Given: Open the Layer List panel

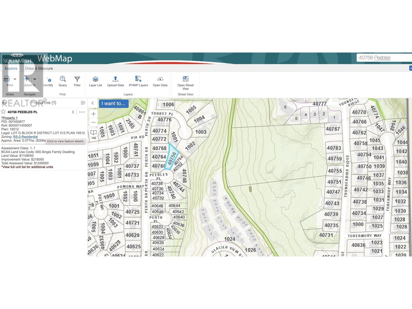Looking at the screenshot, I should tap(95, 79).
